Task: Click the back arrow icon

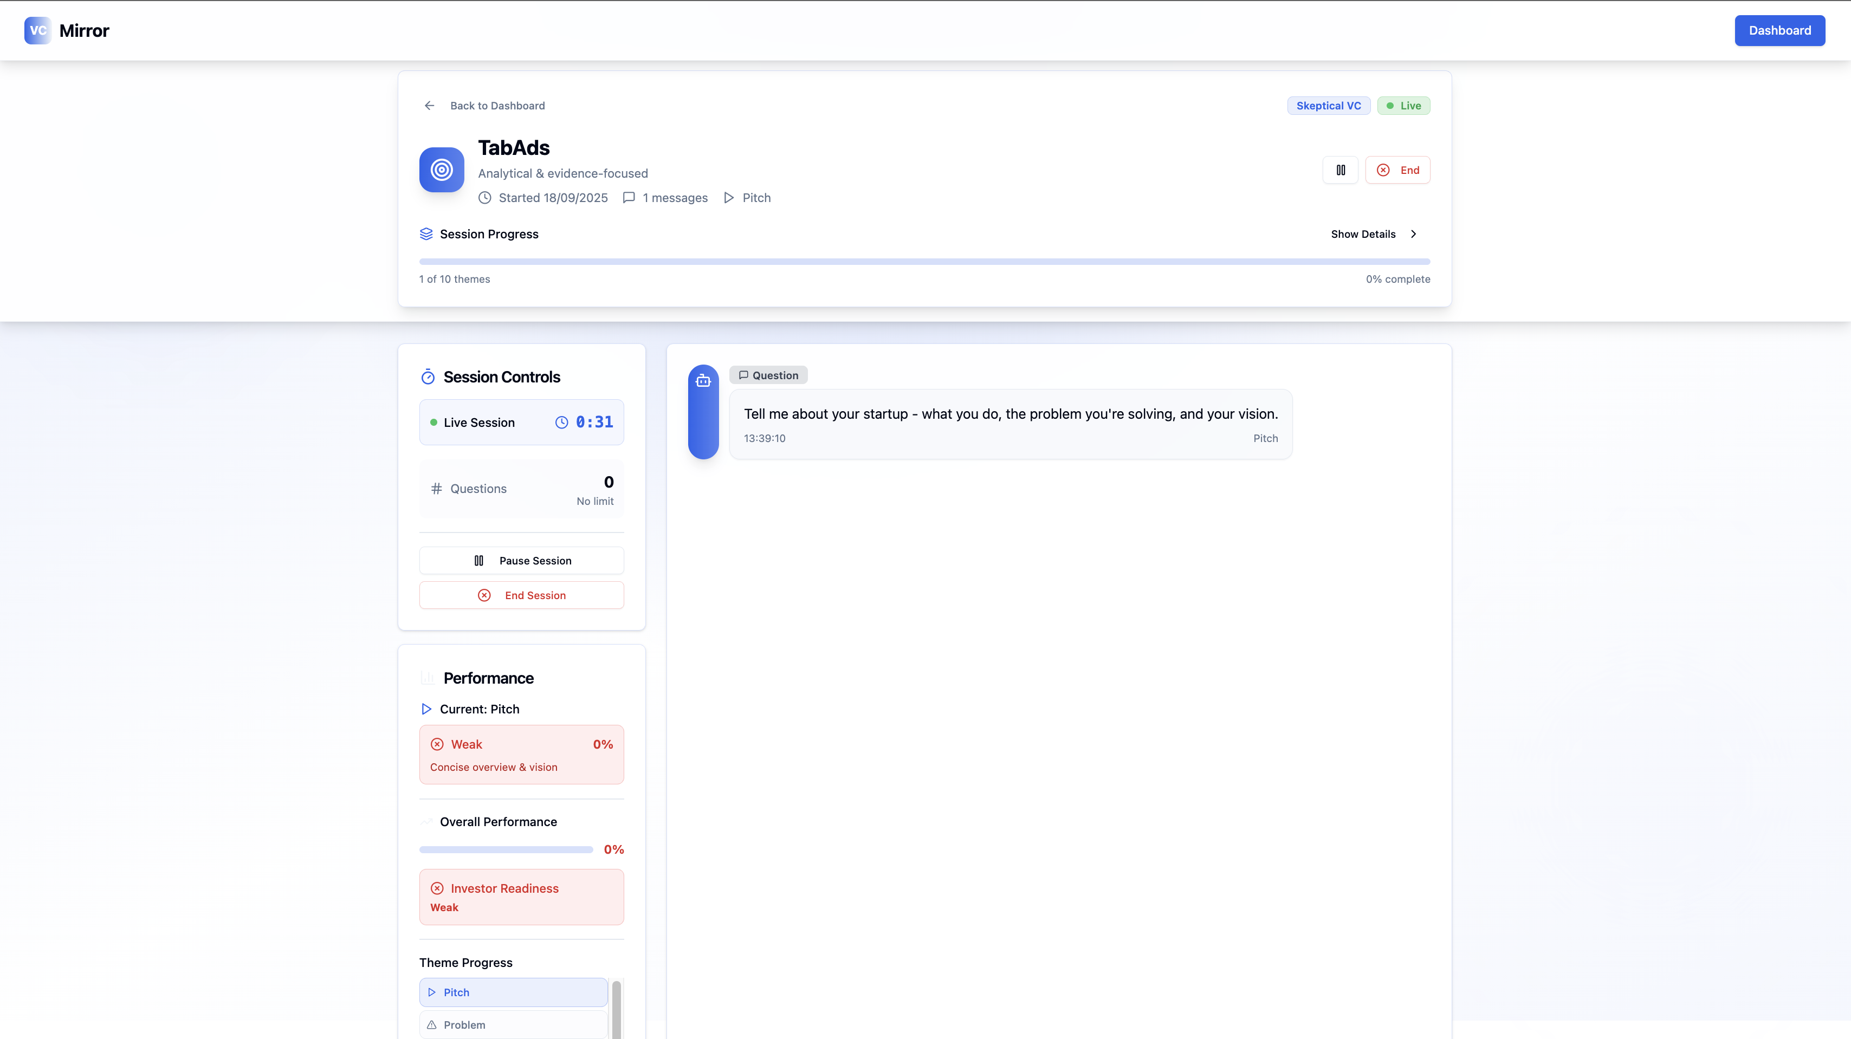Action: 429,106
